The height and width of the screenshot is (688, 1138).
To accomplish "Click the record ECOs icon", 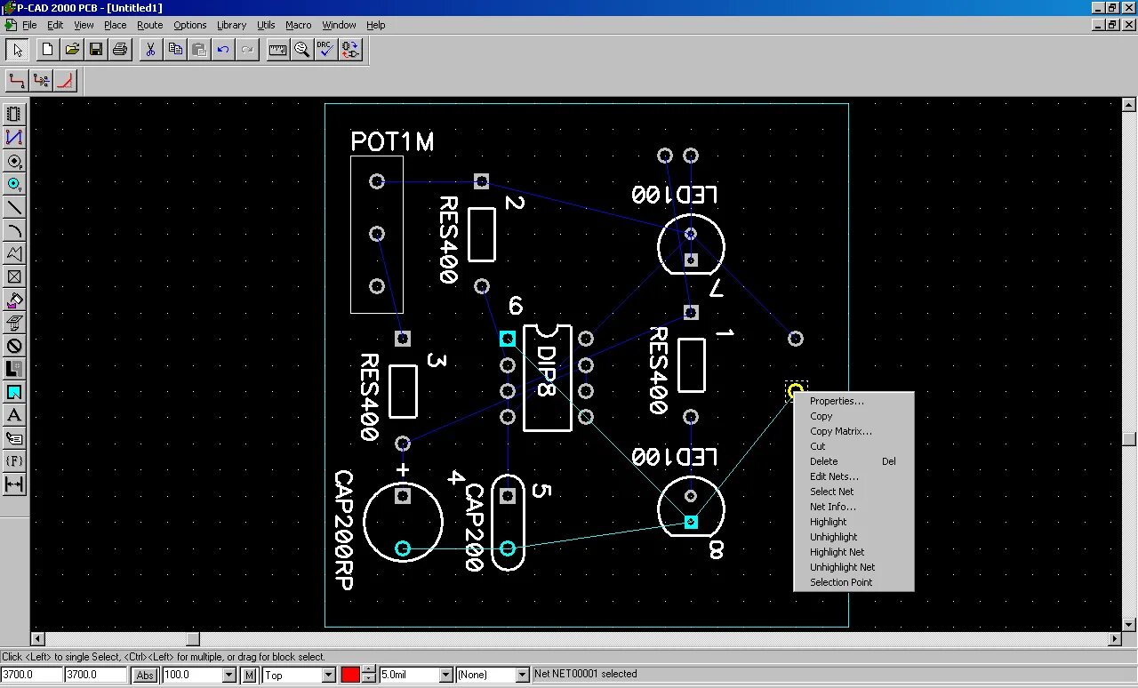I will coord(350,50).
